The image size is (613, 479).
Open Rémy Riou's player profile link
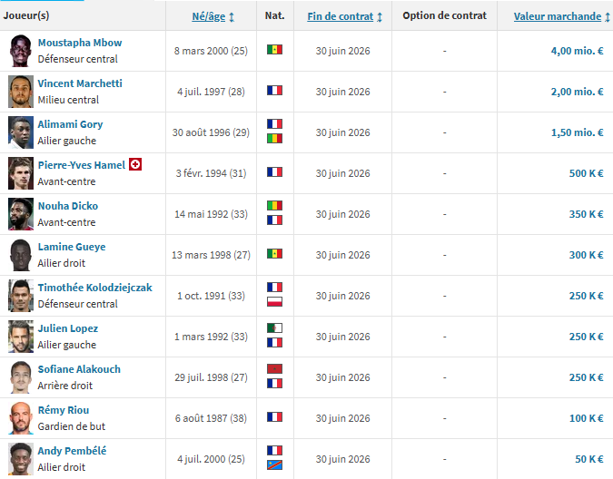point(64,410)
